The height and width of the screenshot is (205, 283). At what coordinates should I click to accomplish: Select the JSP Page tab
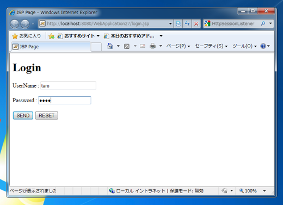point(51,47)
